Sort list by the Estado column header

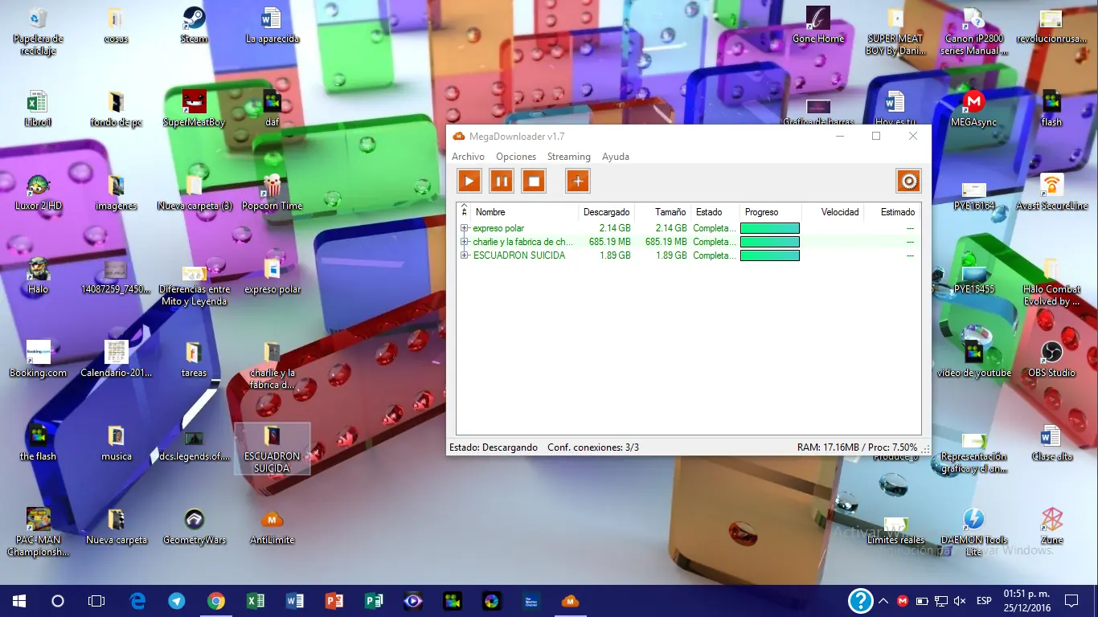tap(714, 212)
